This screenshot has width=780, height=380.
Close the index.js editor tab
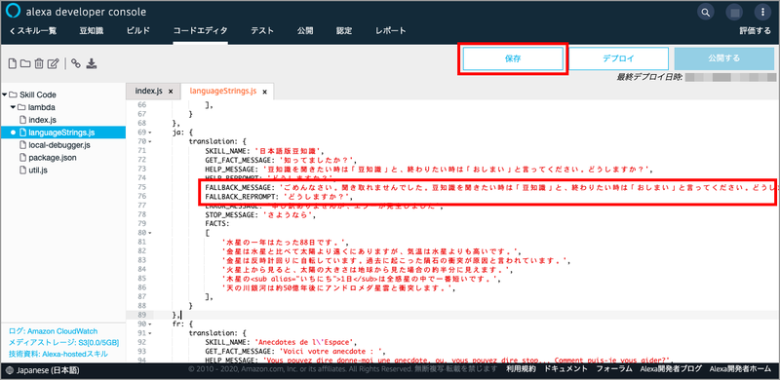click(x=171, y=92)
